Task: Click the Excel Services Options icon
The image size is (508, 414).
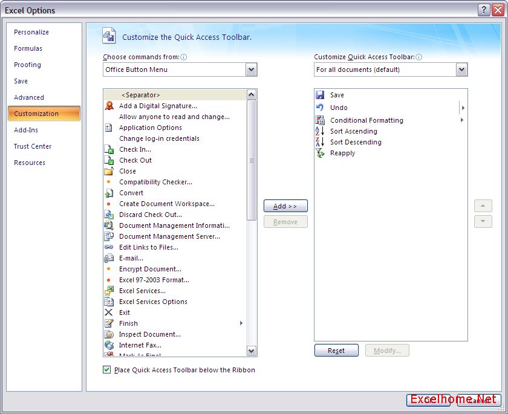Action: pyautogui.click(x=109, y=302)
